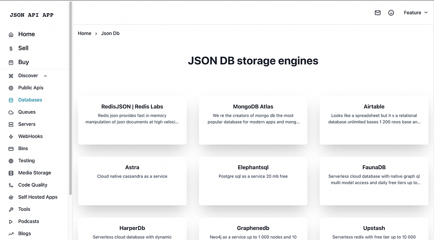Open the Elephantsql card

(x=253, y=181)
